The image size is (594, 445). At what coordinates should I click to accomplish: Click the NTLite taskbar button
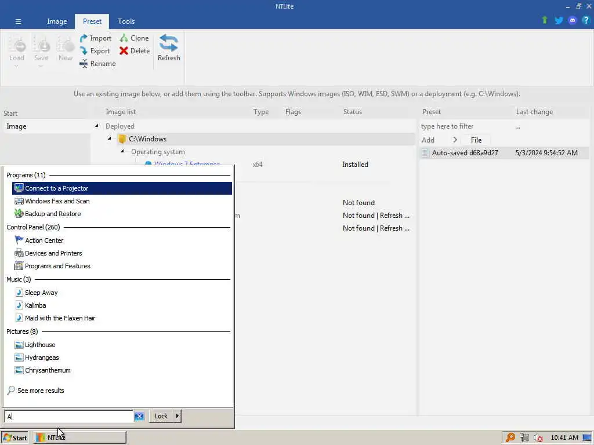[80, 437]
